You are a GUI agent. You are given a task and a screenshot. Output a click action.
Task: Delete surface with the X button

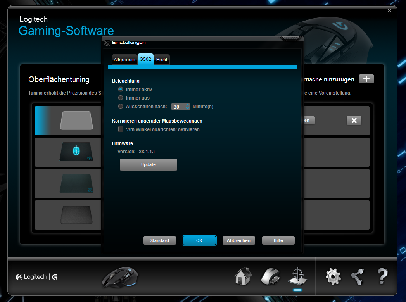354,120
